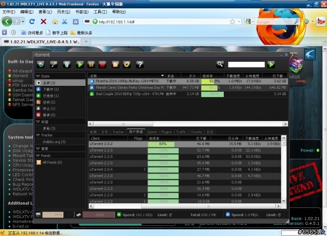Viewport: 327px width, 236px height.
Task: Open a new Firefox tab with plus button
Action: click(x=86, y=41)
